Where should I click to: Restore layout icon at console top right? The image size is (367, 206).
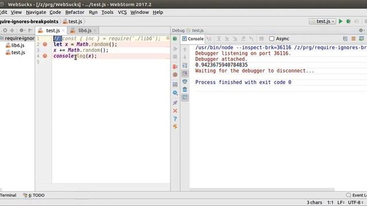click(x=345, y=38)
